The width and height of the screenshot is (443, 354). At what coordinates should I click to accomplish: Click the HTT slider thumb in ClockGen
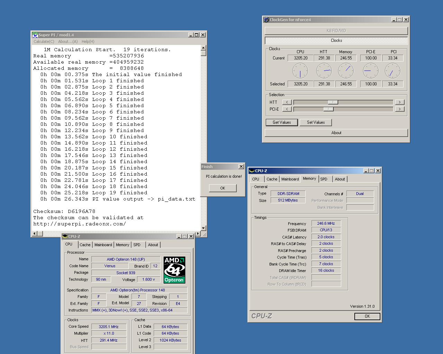[x=333, y=102]
